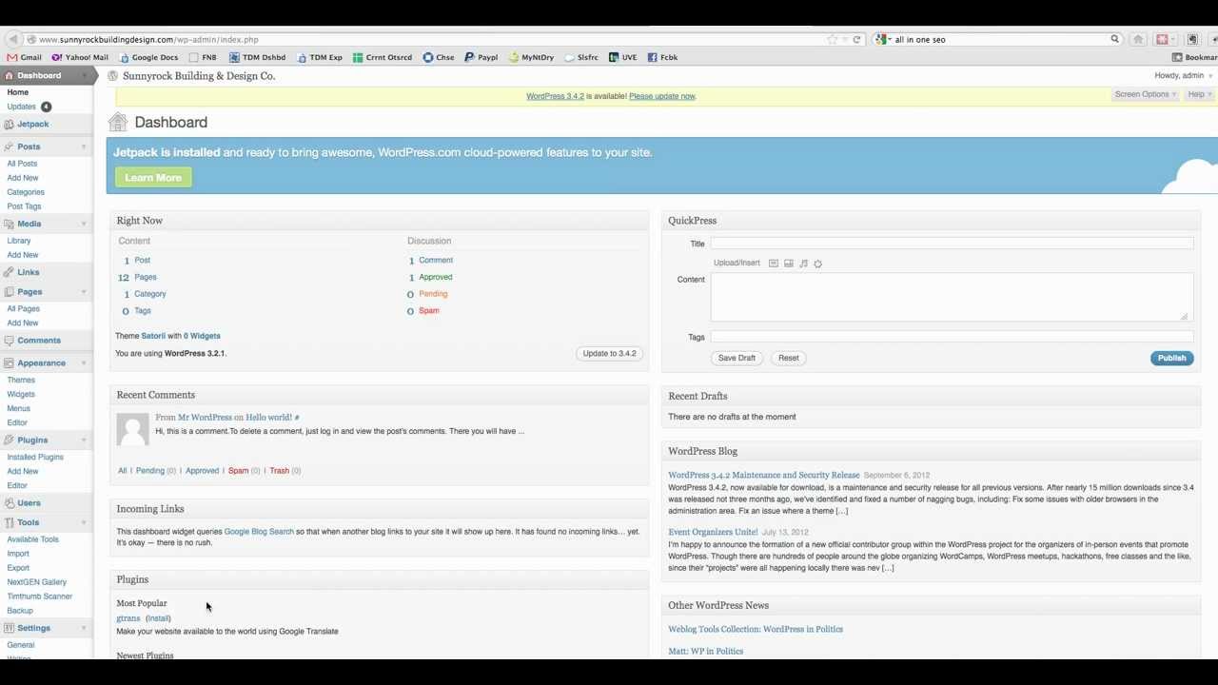Open the Google Blog Search link

259,532
